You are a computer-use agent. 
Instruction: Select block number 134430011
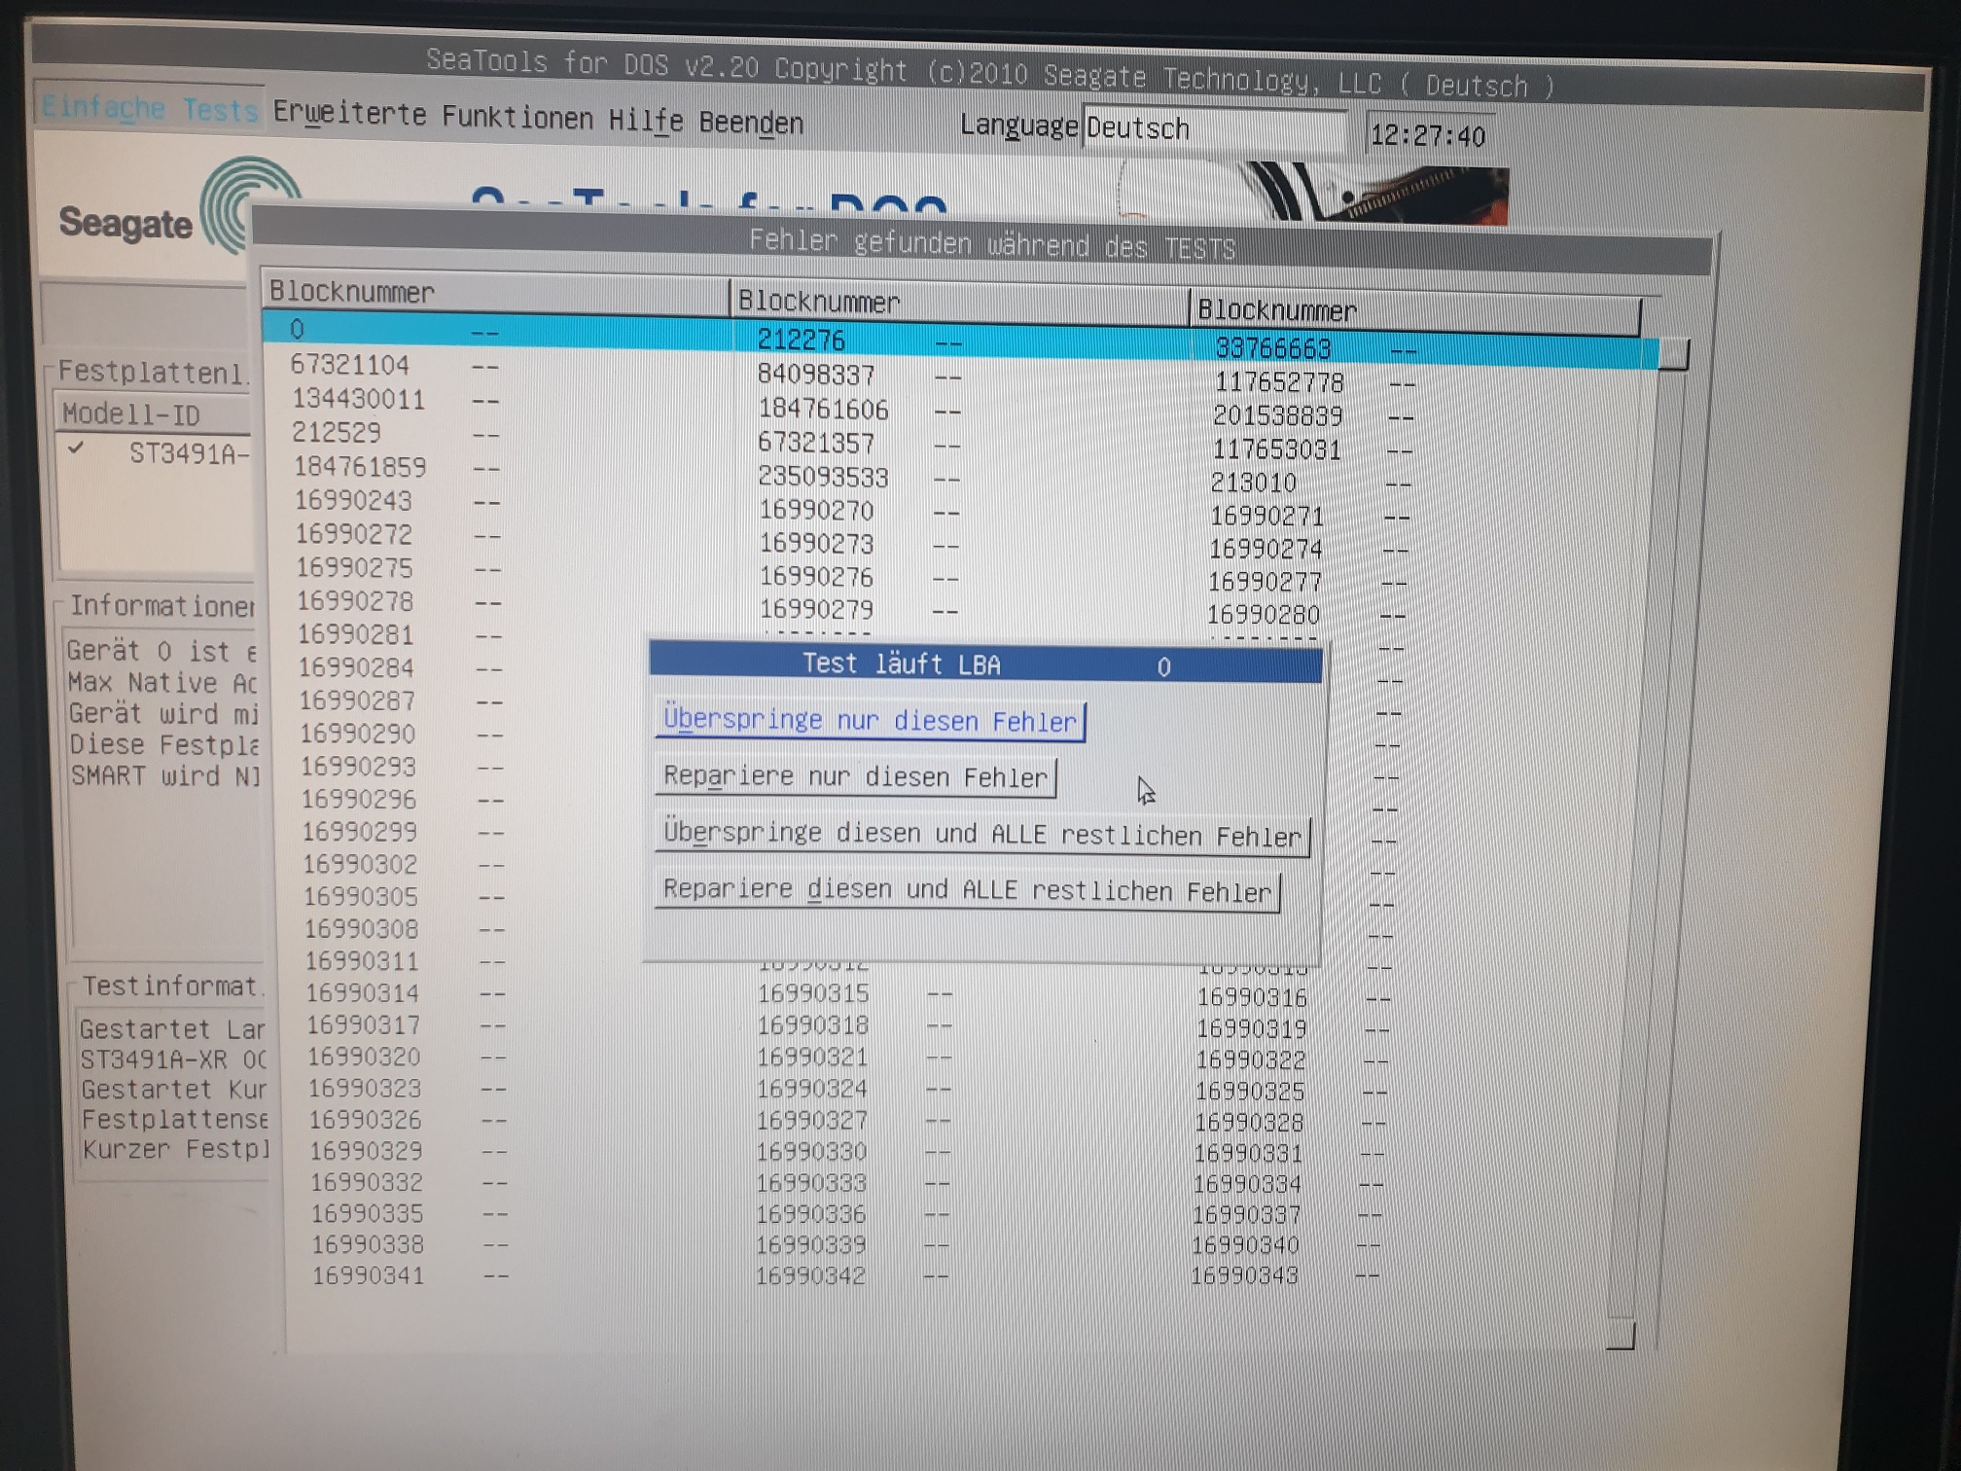(x=359, y=399)
